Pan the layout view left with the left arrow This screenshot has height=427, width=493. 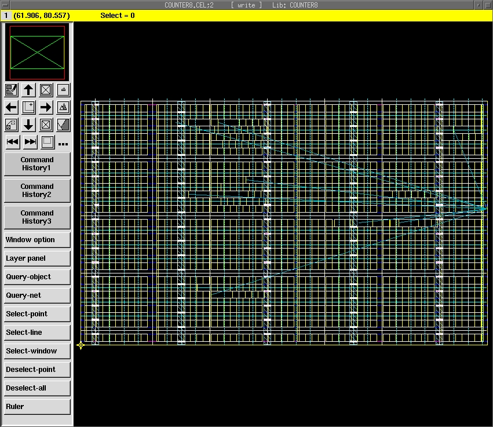[x=11, y=107]
